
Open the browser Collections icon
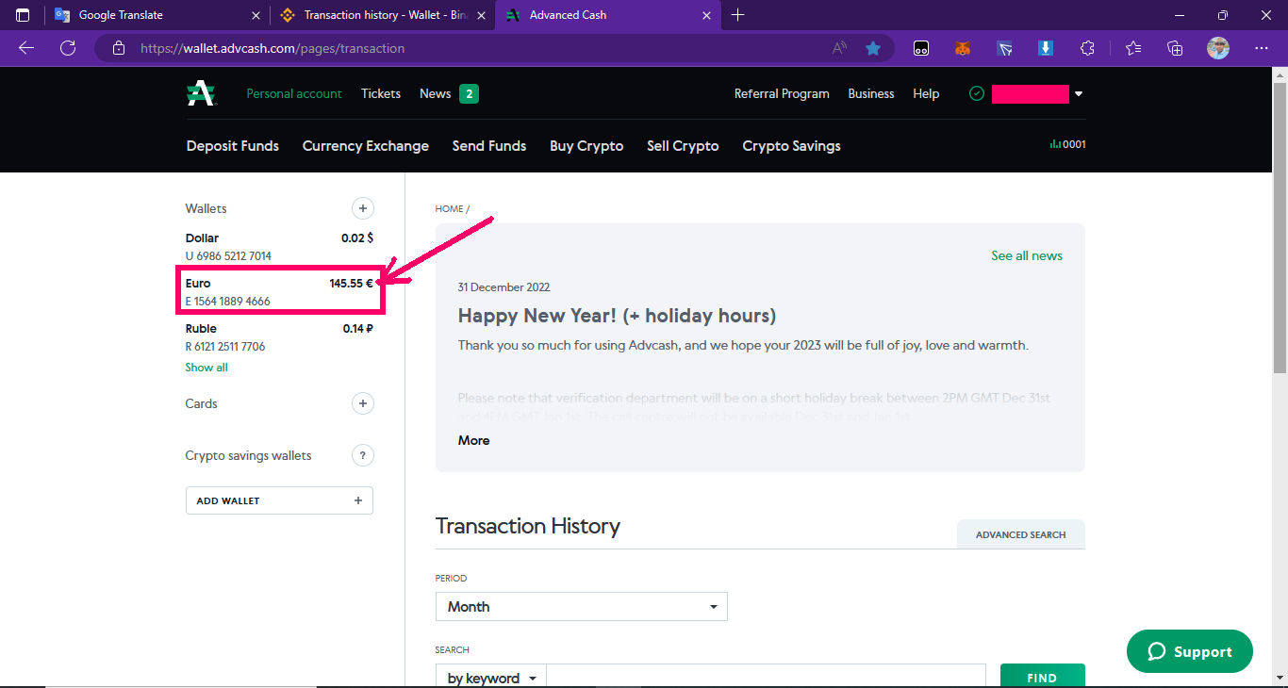click(x=1175, y=48)
